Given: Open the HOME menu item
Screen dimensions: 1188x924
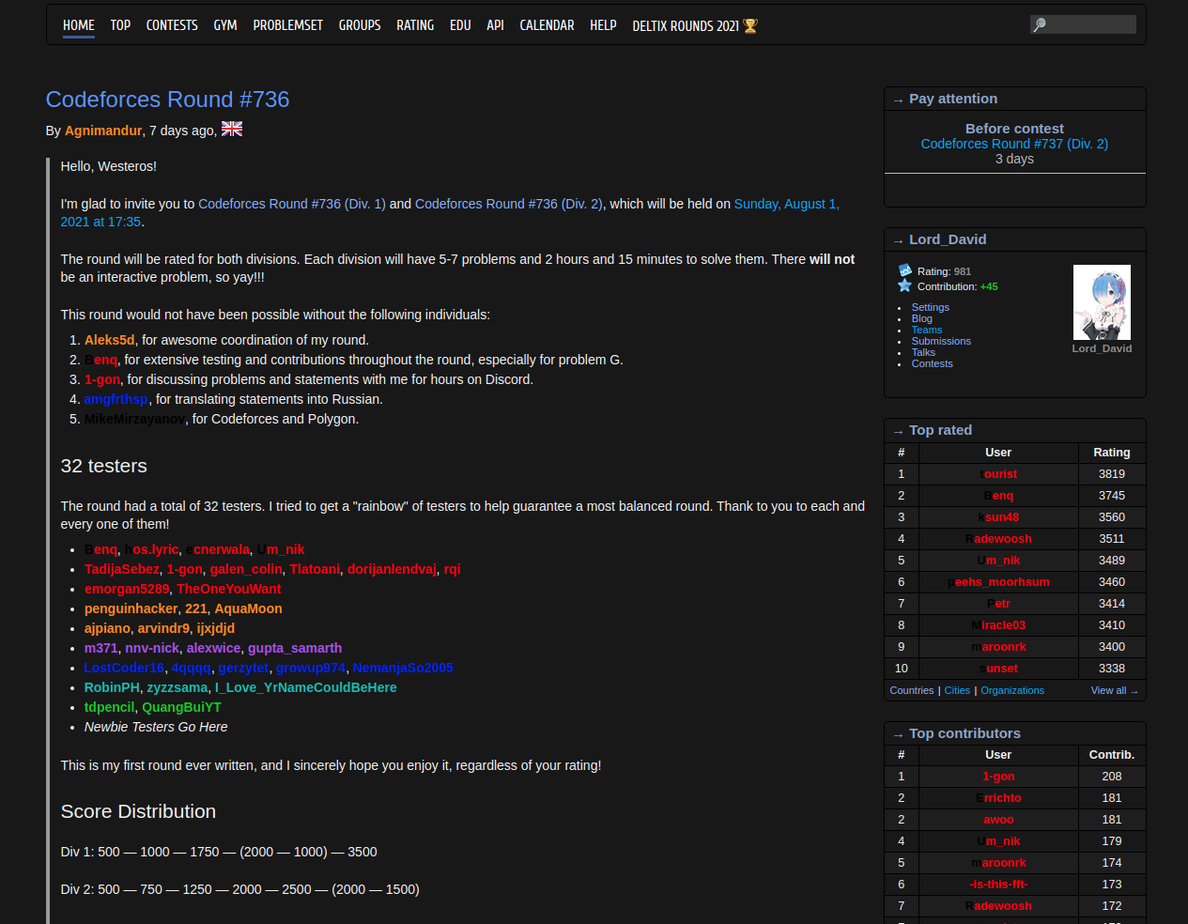Looking at the screenshot, I should (x=79, y=25).
